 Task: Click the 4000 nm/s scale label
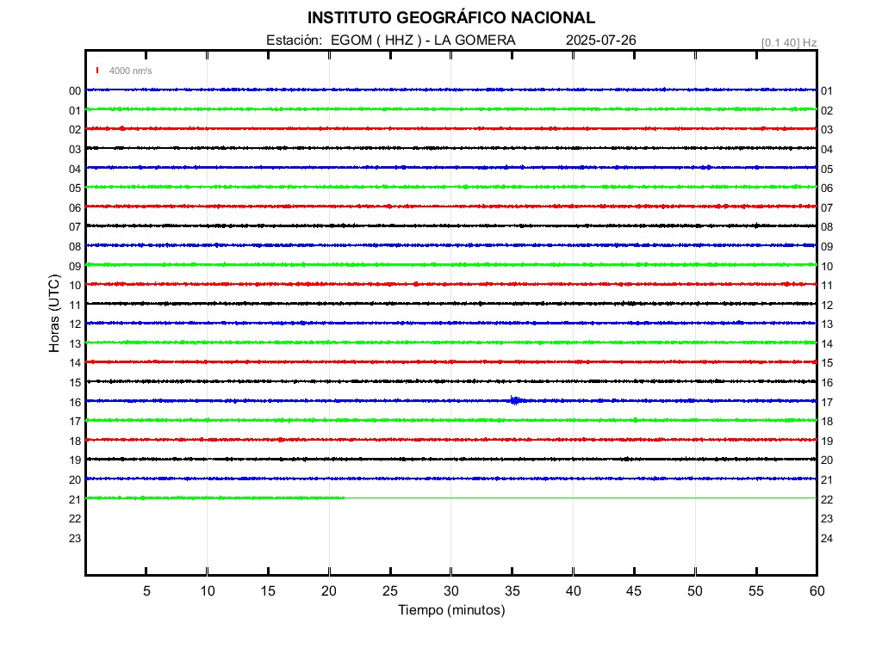(x=131, y=71)
